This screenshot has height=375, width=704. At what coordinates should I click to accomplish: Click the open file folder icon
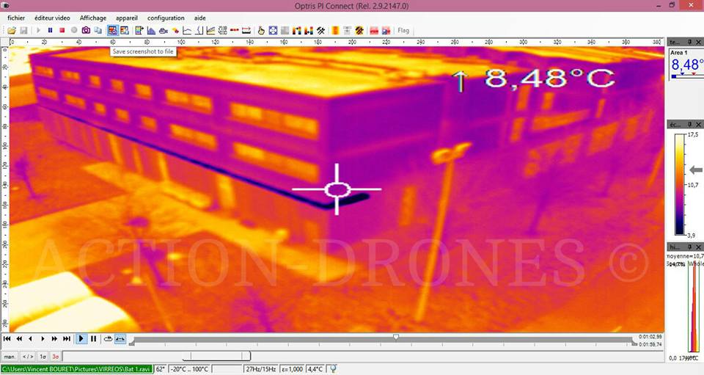click(x=12, y=30)
